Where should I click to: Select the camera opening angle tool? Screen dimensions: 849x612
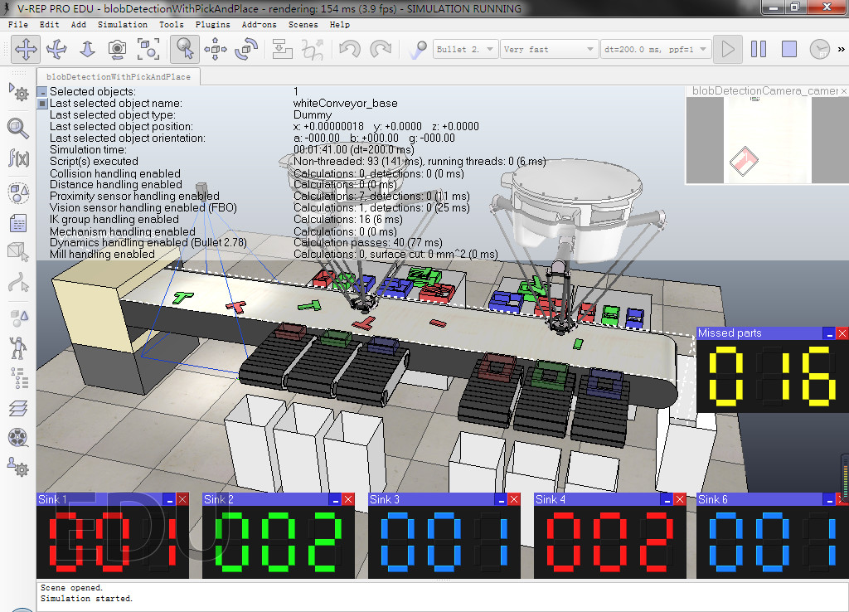coord(117,49)
